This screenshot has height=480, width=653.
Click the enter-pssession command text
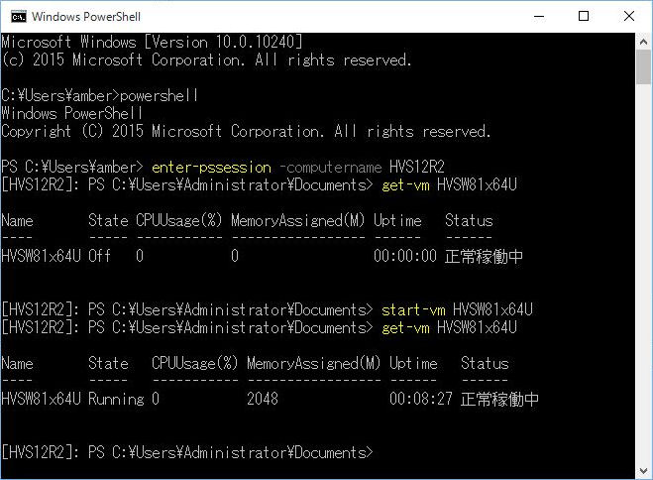pyautogui.click(x=211, y=168)
